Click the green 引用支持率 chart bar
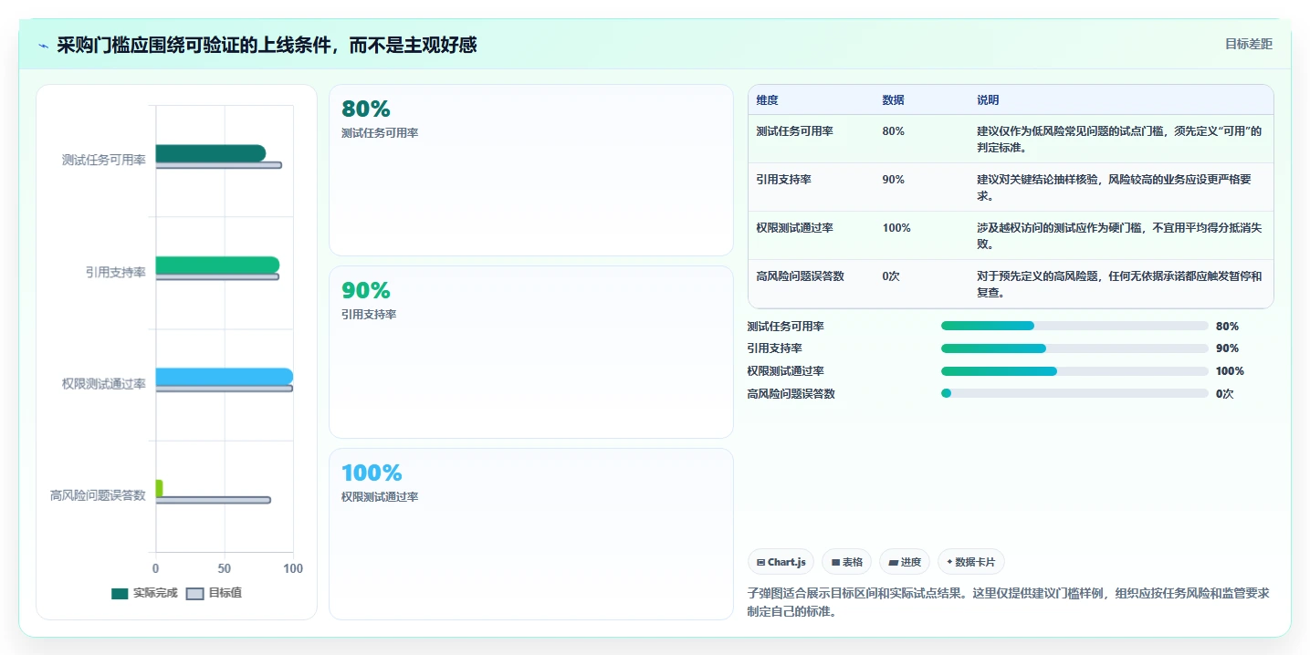Viewport: 1310px width, 655px height. click(217, 265)
